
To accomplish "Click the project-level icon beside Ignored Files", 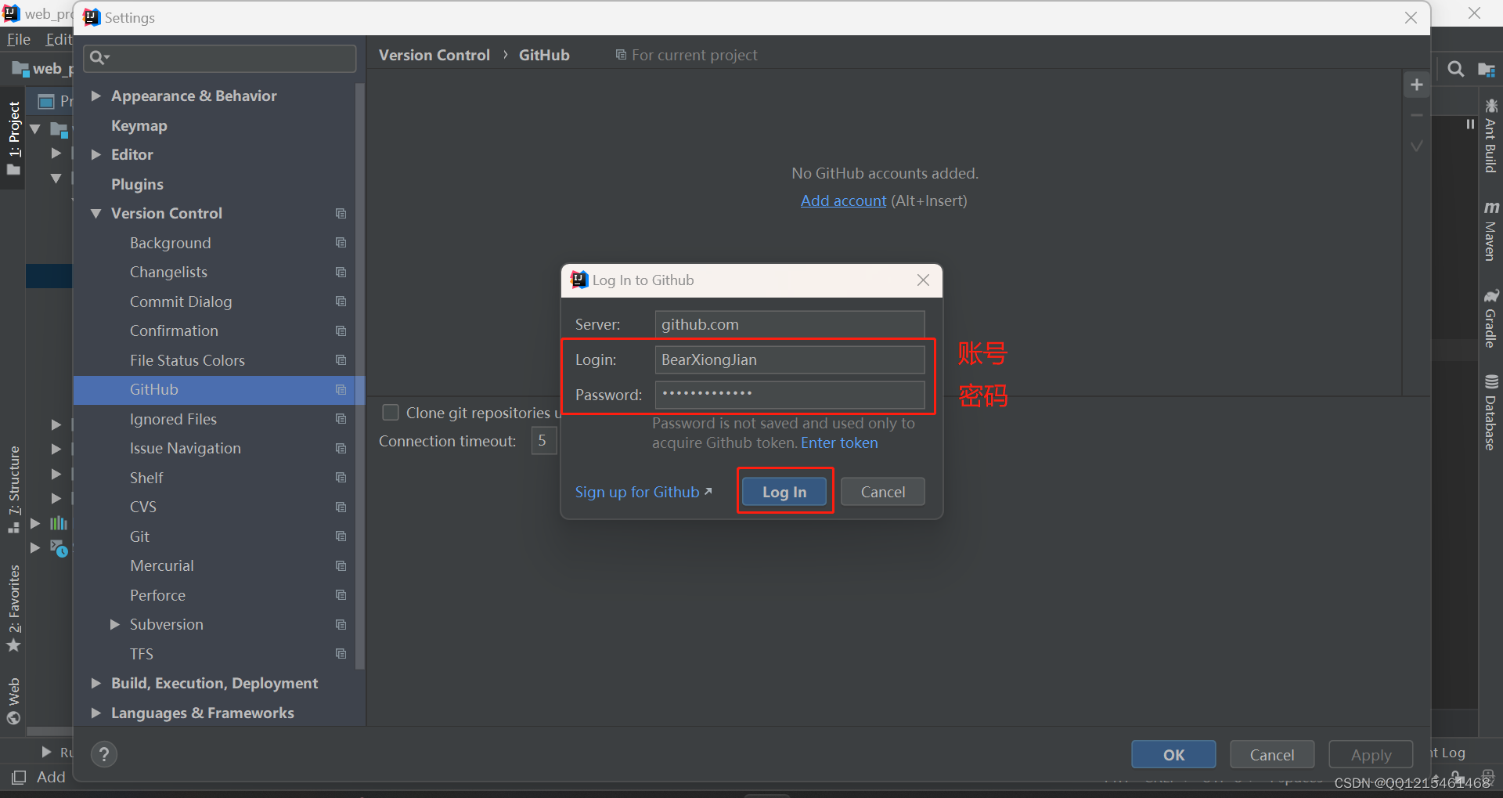I will [341, 419].
